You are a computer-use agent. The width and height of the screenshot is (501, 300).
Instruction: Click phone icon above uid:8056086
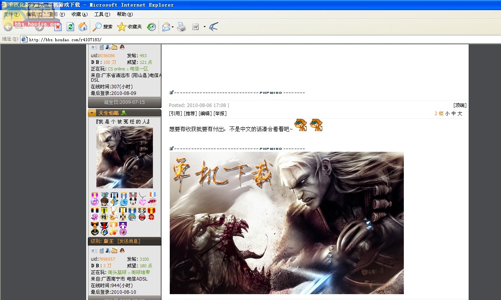(101, 47)
